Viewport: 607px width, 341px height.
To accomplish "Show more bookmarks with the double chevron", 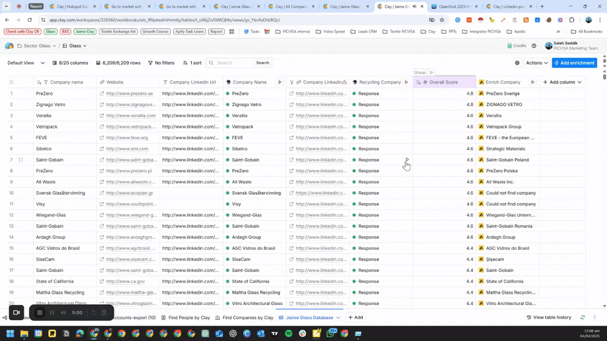I will (x=558, y=31).
